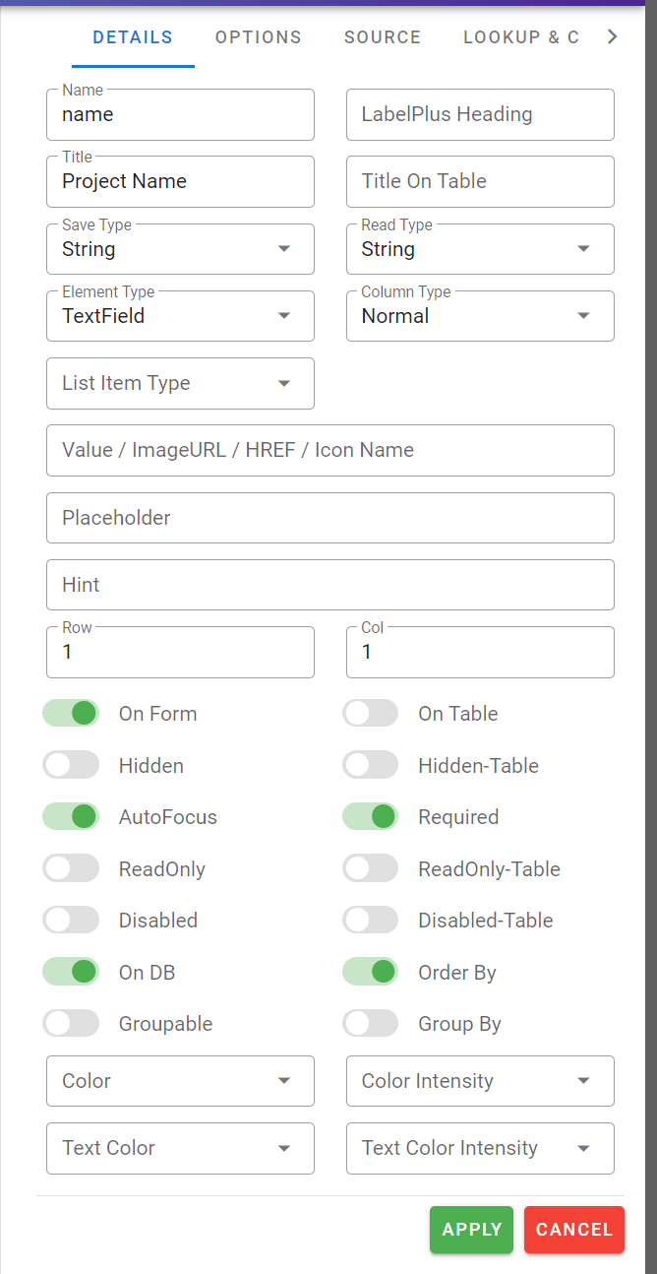This screenshot has height=1274, width=657.
Task: Enable the On Table switch
Action: 371,714
